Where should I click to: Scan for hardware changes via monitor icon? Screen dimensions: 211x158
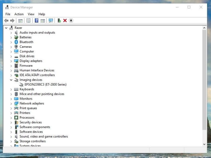point(51,21)
